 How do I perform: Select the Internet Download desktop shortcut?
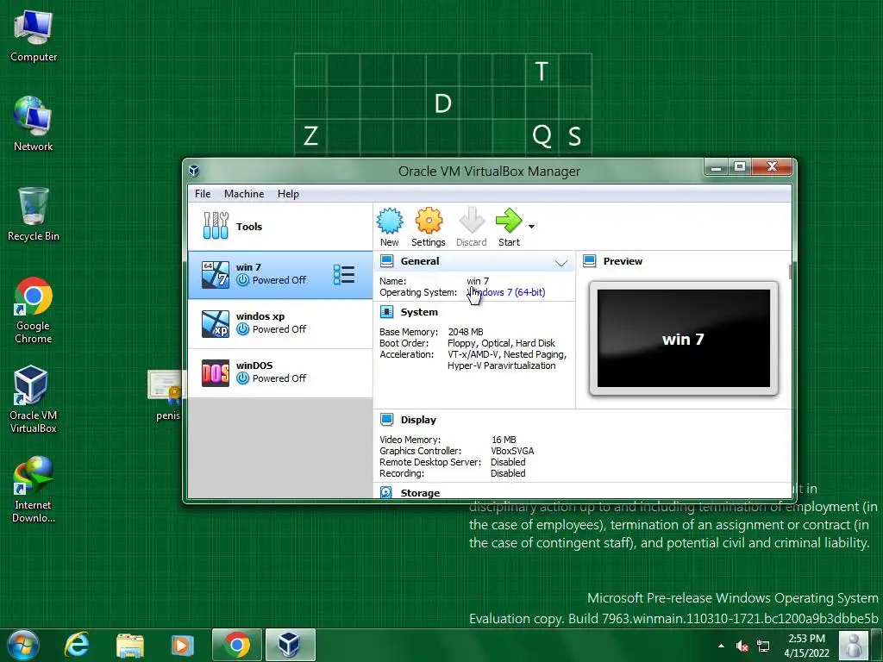point(34,490)
